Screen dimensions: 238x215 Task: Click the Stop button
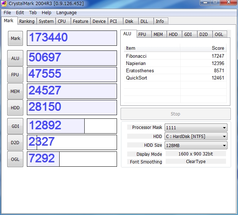point(176,114)
